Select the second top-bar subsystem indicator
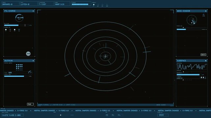This screenshot has width=211, height=118. [x=98, y=5]
